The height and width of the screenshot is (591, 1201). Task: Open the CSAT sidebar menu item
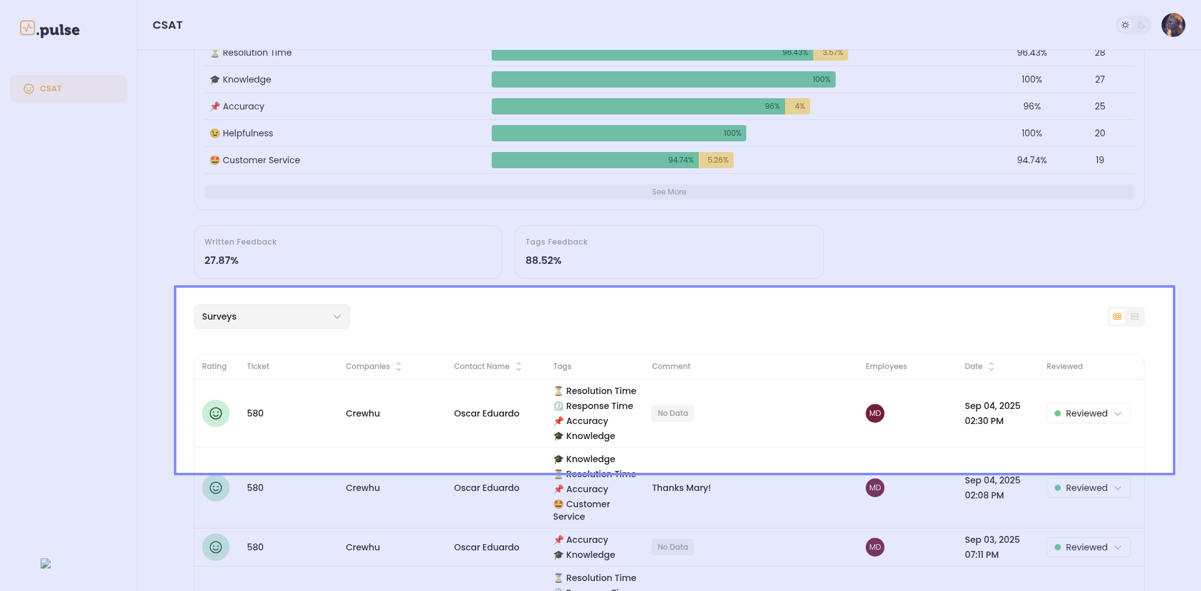(68, 89)
